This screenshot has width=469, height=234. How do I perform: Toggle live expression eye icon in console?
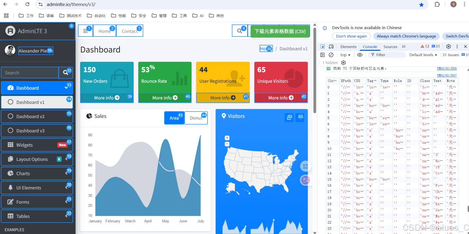click(360, 55)
